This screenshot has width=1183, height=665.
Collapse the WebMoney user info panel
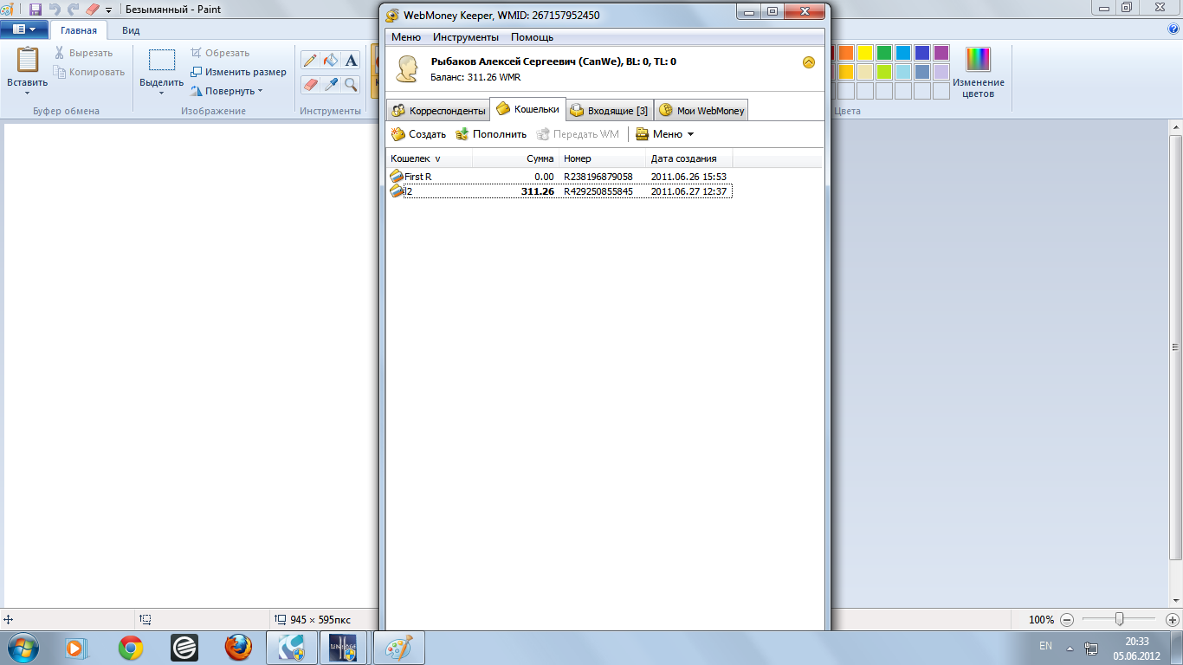pos(809,62)
